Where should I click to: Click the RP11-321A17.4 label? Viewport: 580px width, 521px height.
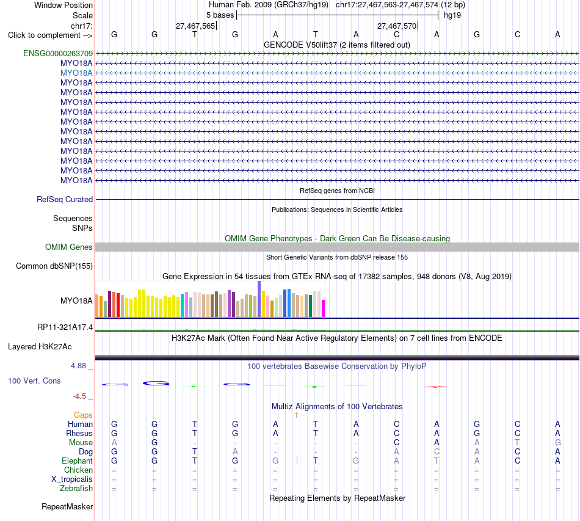click(x=65, y=327)
